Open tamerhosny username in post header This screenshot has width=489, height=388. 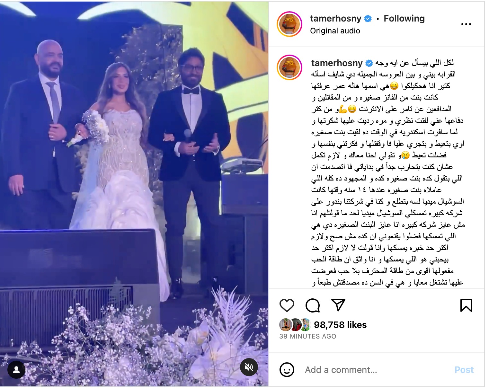point(336,19)
